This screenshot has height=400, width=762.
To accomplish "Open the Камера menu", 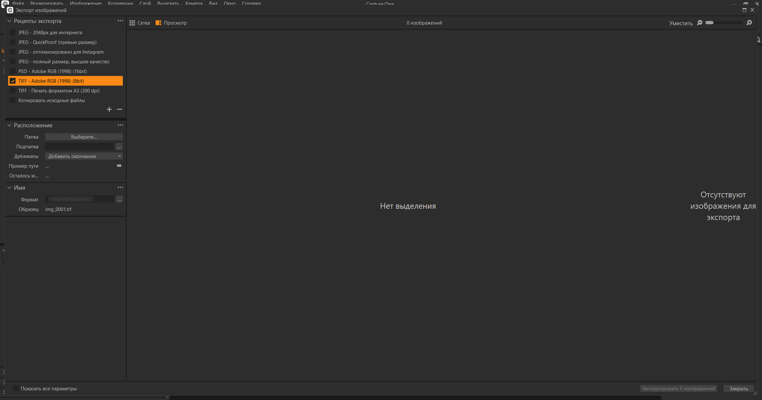I will click(194, 3).
